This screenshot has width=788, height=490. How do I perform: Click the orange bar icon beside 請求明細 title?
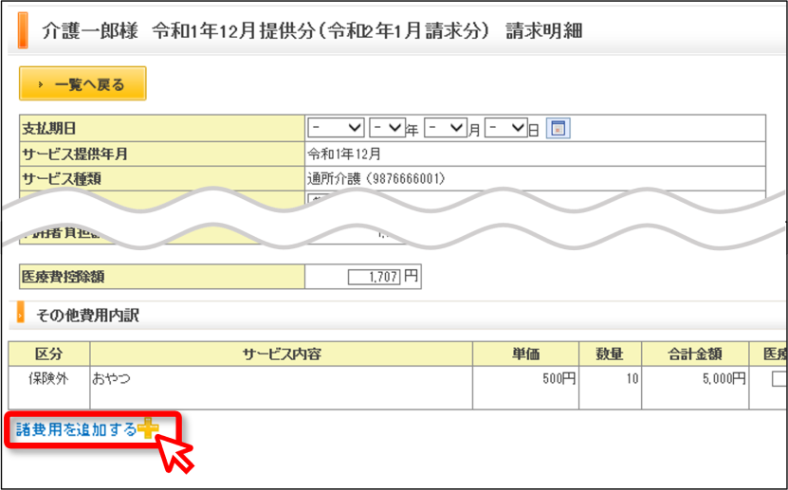click(x=23, y=30)
